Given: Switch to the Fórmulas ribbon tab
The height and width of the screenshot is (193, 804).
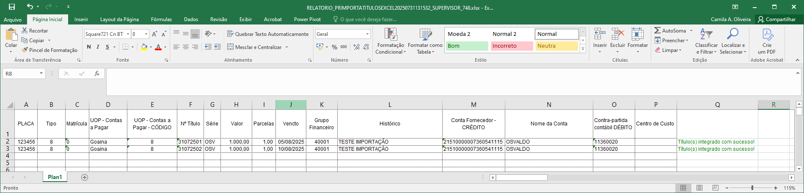Looking at the screenshot, I should [x=161, y=19].
